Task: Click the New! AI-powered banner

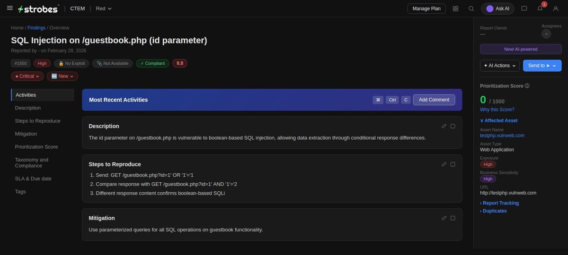Action: pyautogui.click(x=521, y=49)
